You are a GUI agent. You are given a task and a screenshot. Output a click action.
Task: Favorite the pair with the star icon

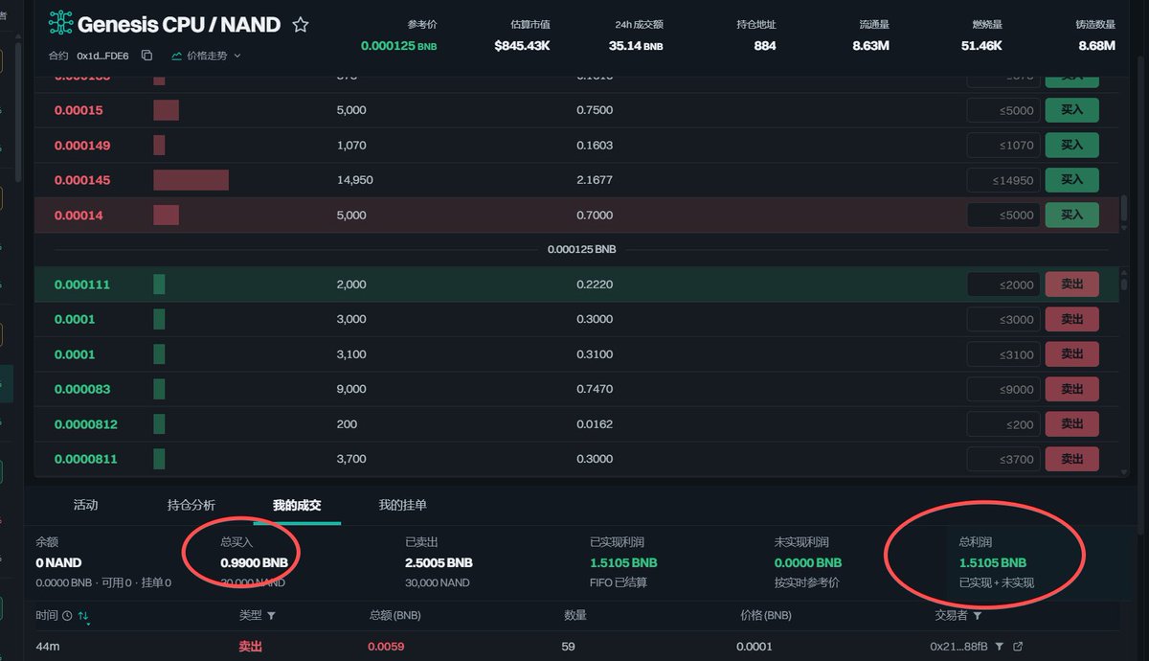301,25
